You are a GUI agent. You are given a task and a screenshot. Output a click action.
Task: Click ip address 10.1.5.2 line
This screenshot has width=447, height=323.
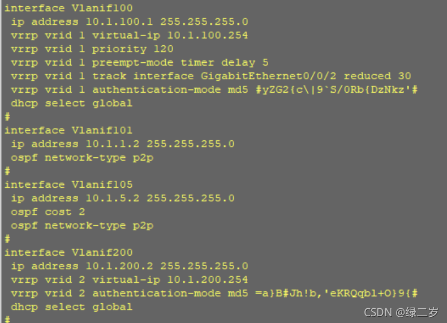123,199
